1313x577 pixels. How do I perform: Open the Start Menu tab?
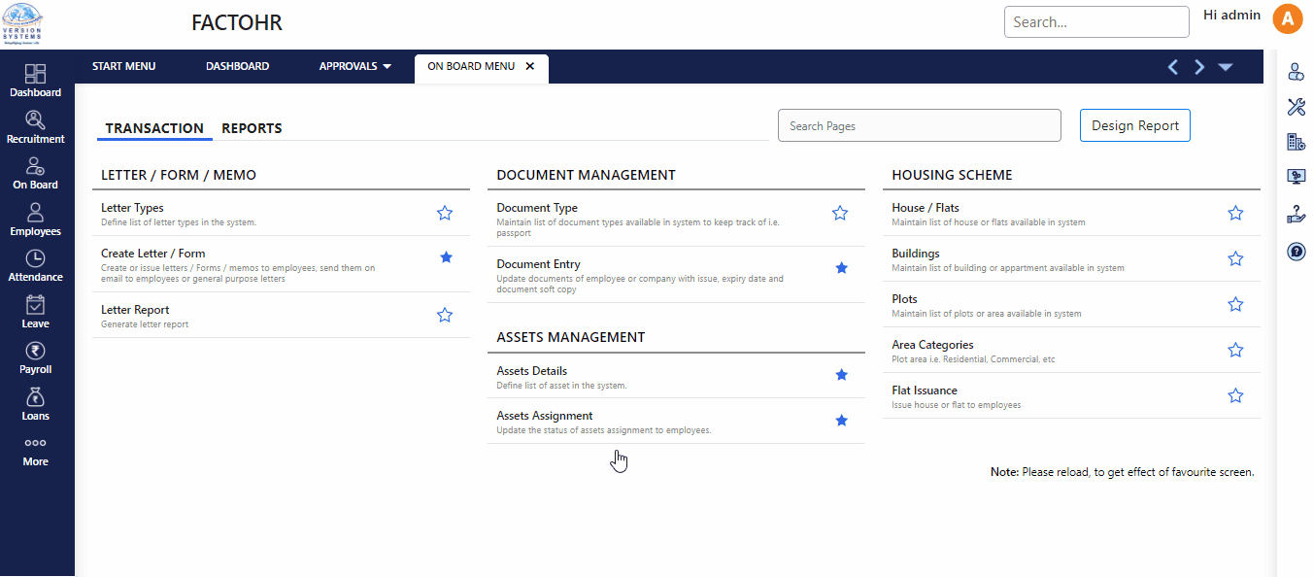coord(123,67)
